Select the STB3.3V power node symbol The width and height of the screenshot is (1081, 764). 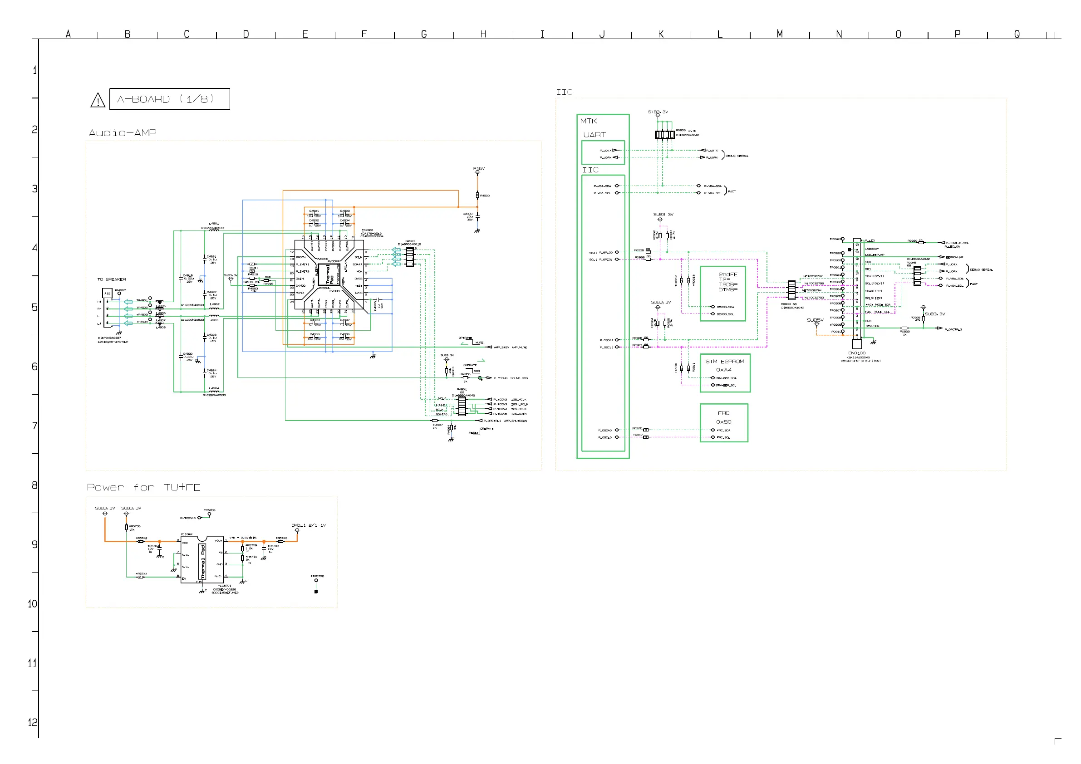coord(658,115)
